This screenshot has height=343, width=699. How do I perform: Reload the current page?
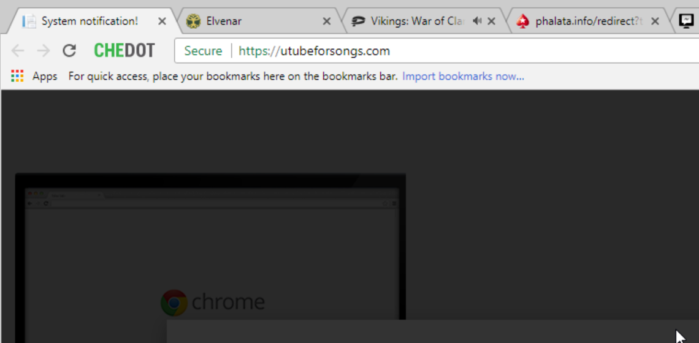(69, 51)
